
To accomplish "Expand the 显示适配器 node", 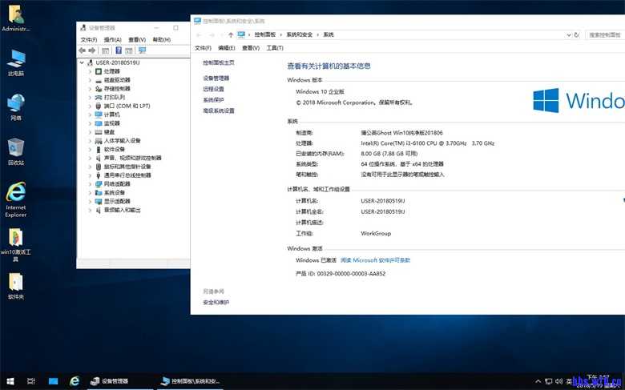I will (90, 201).
